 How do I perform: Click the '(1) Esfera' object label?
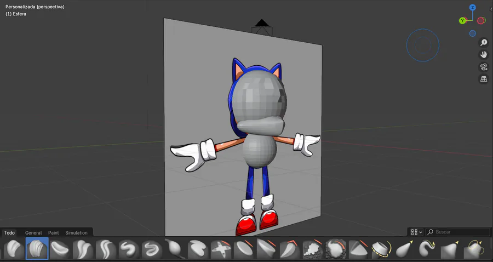tap(16, 14)
